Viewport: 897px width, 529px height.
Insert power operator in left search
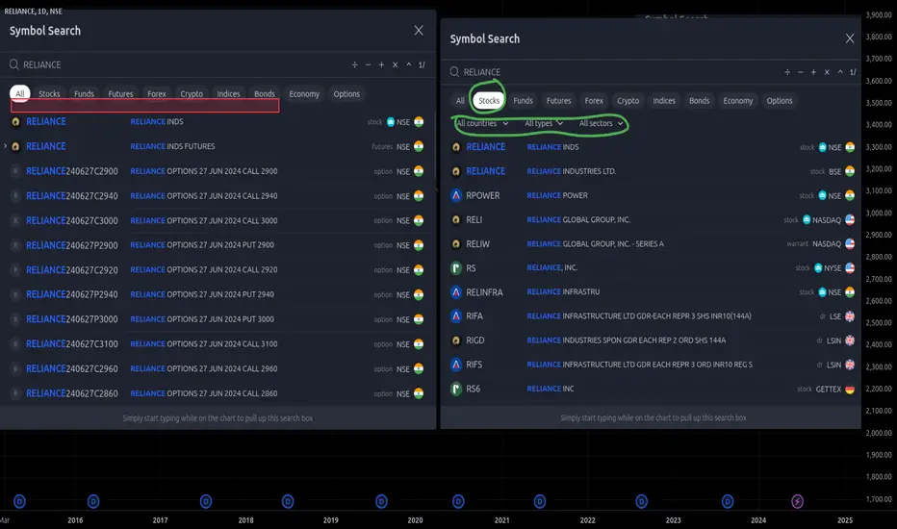[x=408, y=64]
